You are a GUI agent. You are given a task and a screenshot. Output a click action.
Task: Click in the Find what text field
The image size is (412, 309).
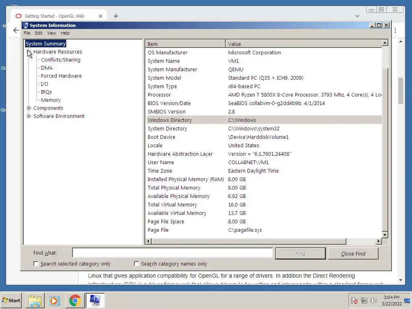[x=173, y=253]
